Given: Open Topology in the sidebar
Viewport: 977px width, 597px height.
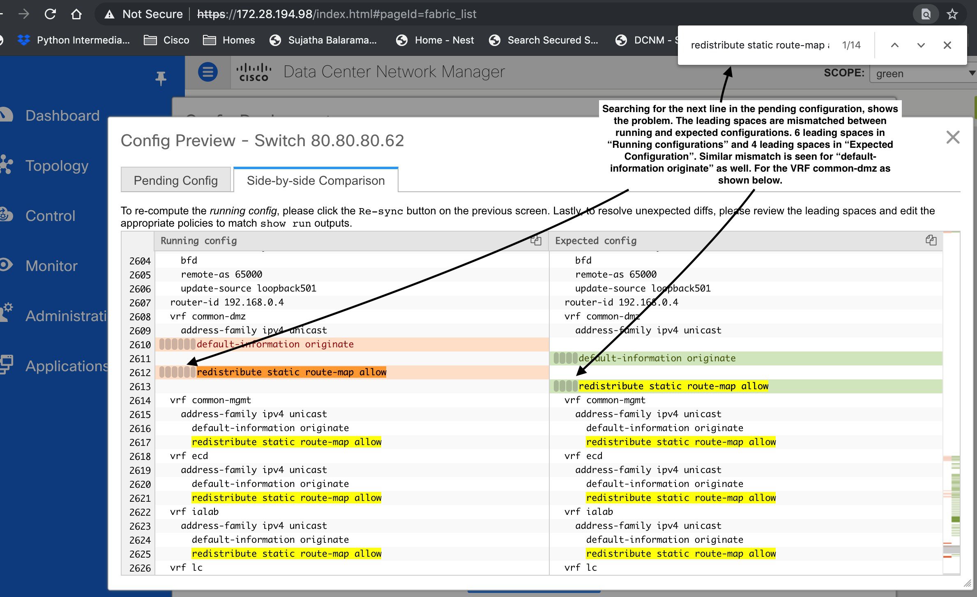Looking at the screenshot, I should (57, 165).
